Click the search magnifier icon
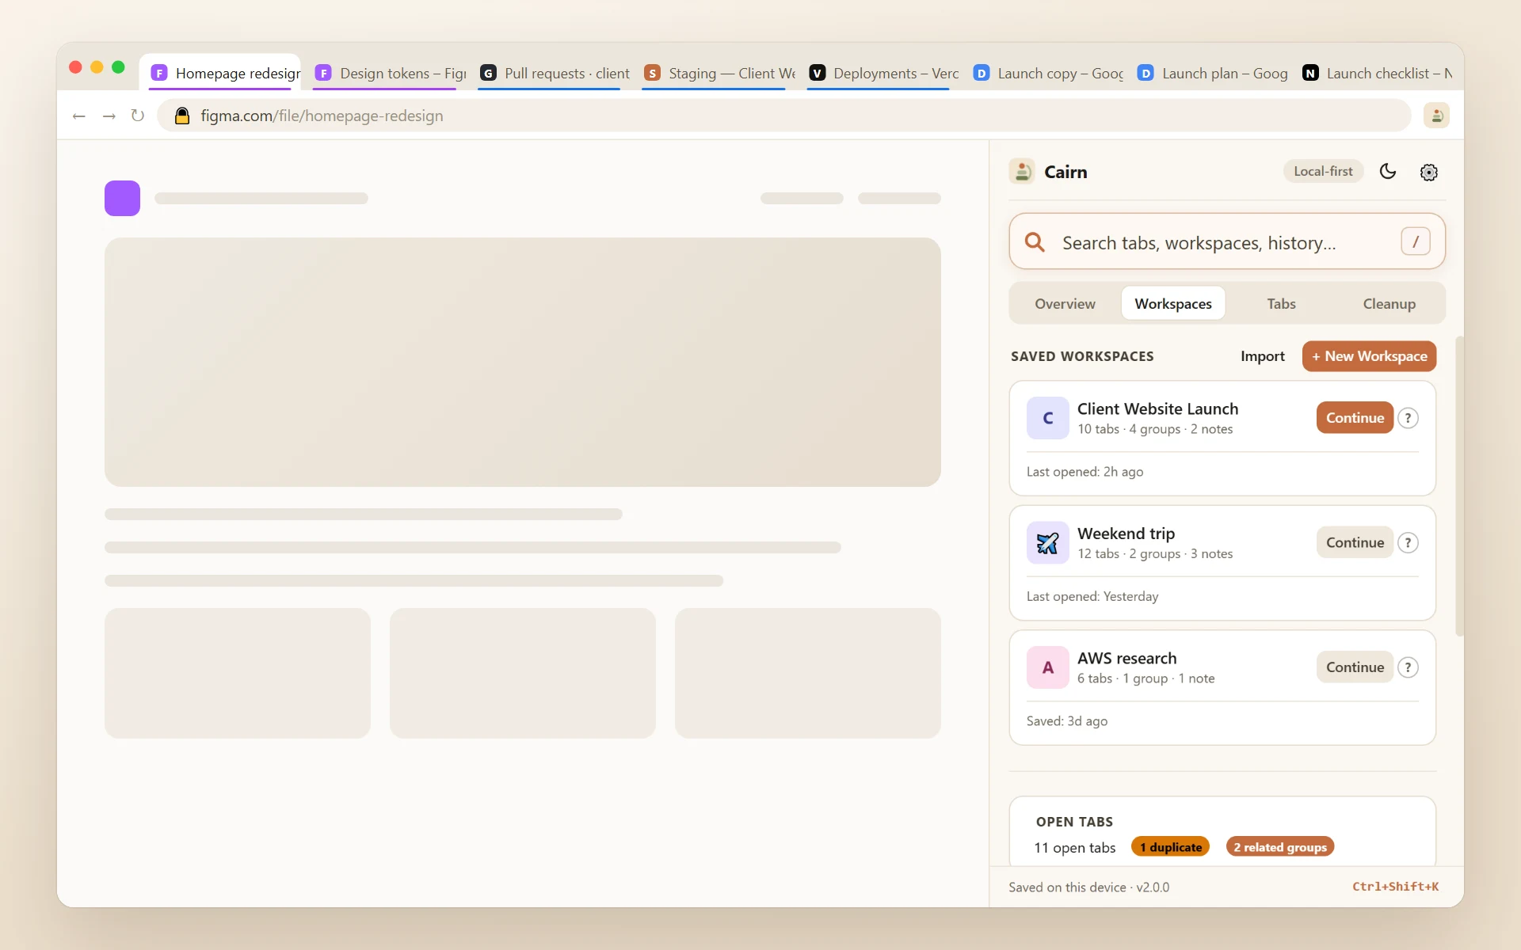This screenshot has width=1521, height=950. tap(1035, 242)
